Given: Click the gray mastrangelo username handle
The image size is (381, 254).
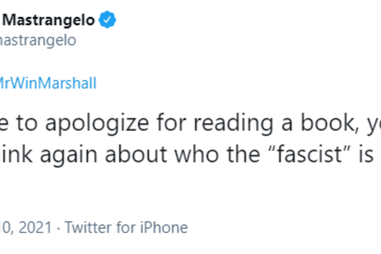Looking at the screenshot, I should tap(38, 40).
